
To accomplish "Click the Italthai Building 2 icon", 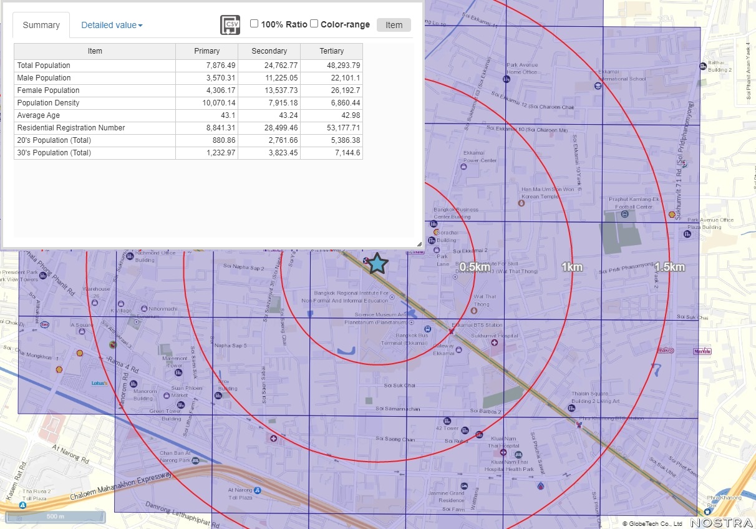I will pos(703,65).
